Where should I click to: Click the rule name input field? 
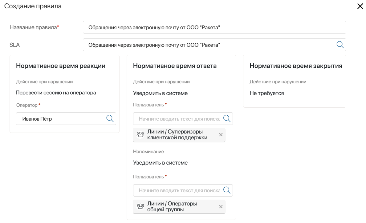[x=214, y=27]
